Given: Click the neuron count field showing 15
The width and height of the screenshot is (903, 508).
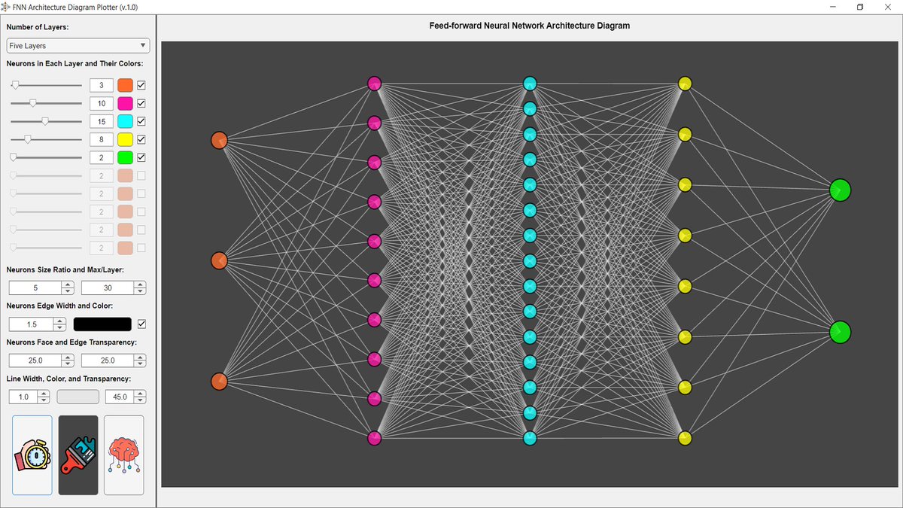Looking at the screenshot, I should tap(101, 120).
